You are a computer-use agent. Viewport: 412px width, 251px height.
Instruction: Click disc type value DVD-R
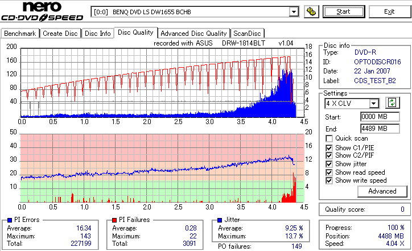(365, 52)
